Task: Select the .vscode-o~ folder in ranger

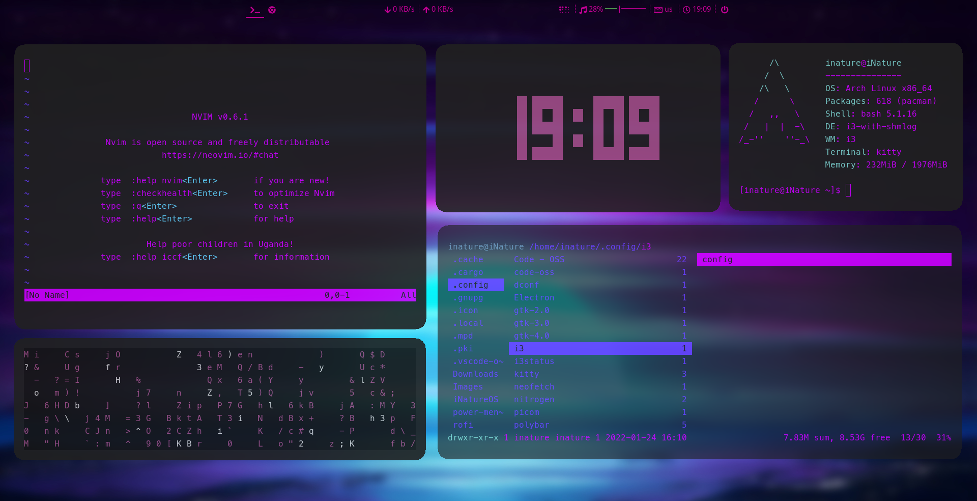Action: (478, 361)
